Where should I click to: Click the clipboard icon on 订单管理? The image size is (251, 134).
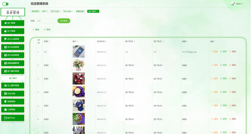click(5, 109)
